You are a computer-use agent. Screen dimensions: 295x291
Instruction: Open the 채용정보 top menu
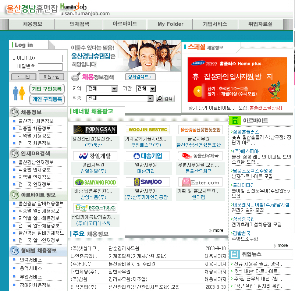coord(32,24)
